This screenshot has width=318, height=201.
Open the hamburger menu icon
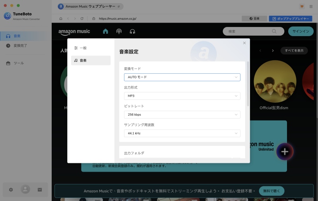311,6
